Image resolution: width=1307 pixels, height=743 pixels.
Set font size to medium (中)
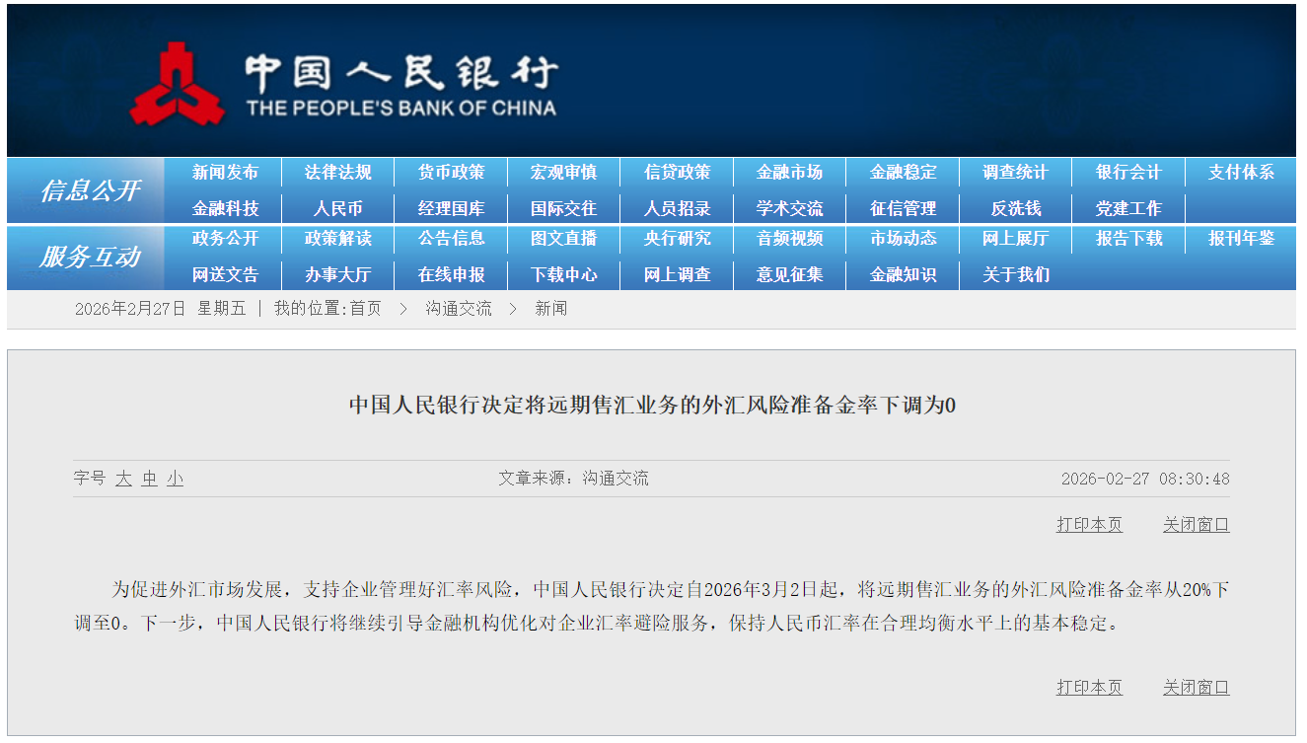point(149,479)
